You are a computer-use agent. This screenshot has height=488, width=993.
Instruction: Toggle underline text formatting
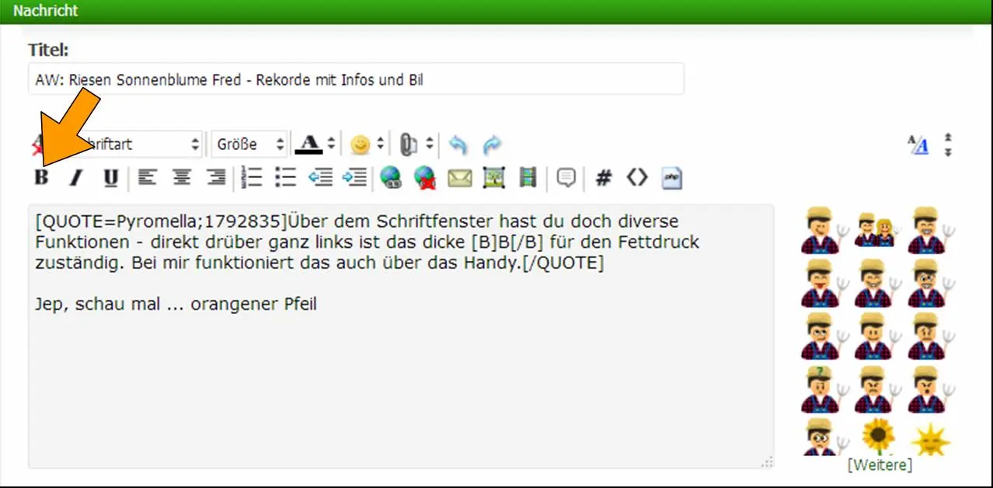coord(110,178)
